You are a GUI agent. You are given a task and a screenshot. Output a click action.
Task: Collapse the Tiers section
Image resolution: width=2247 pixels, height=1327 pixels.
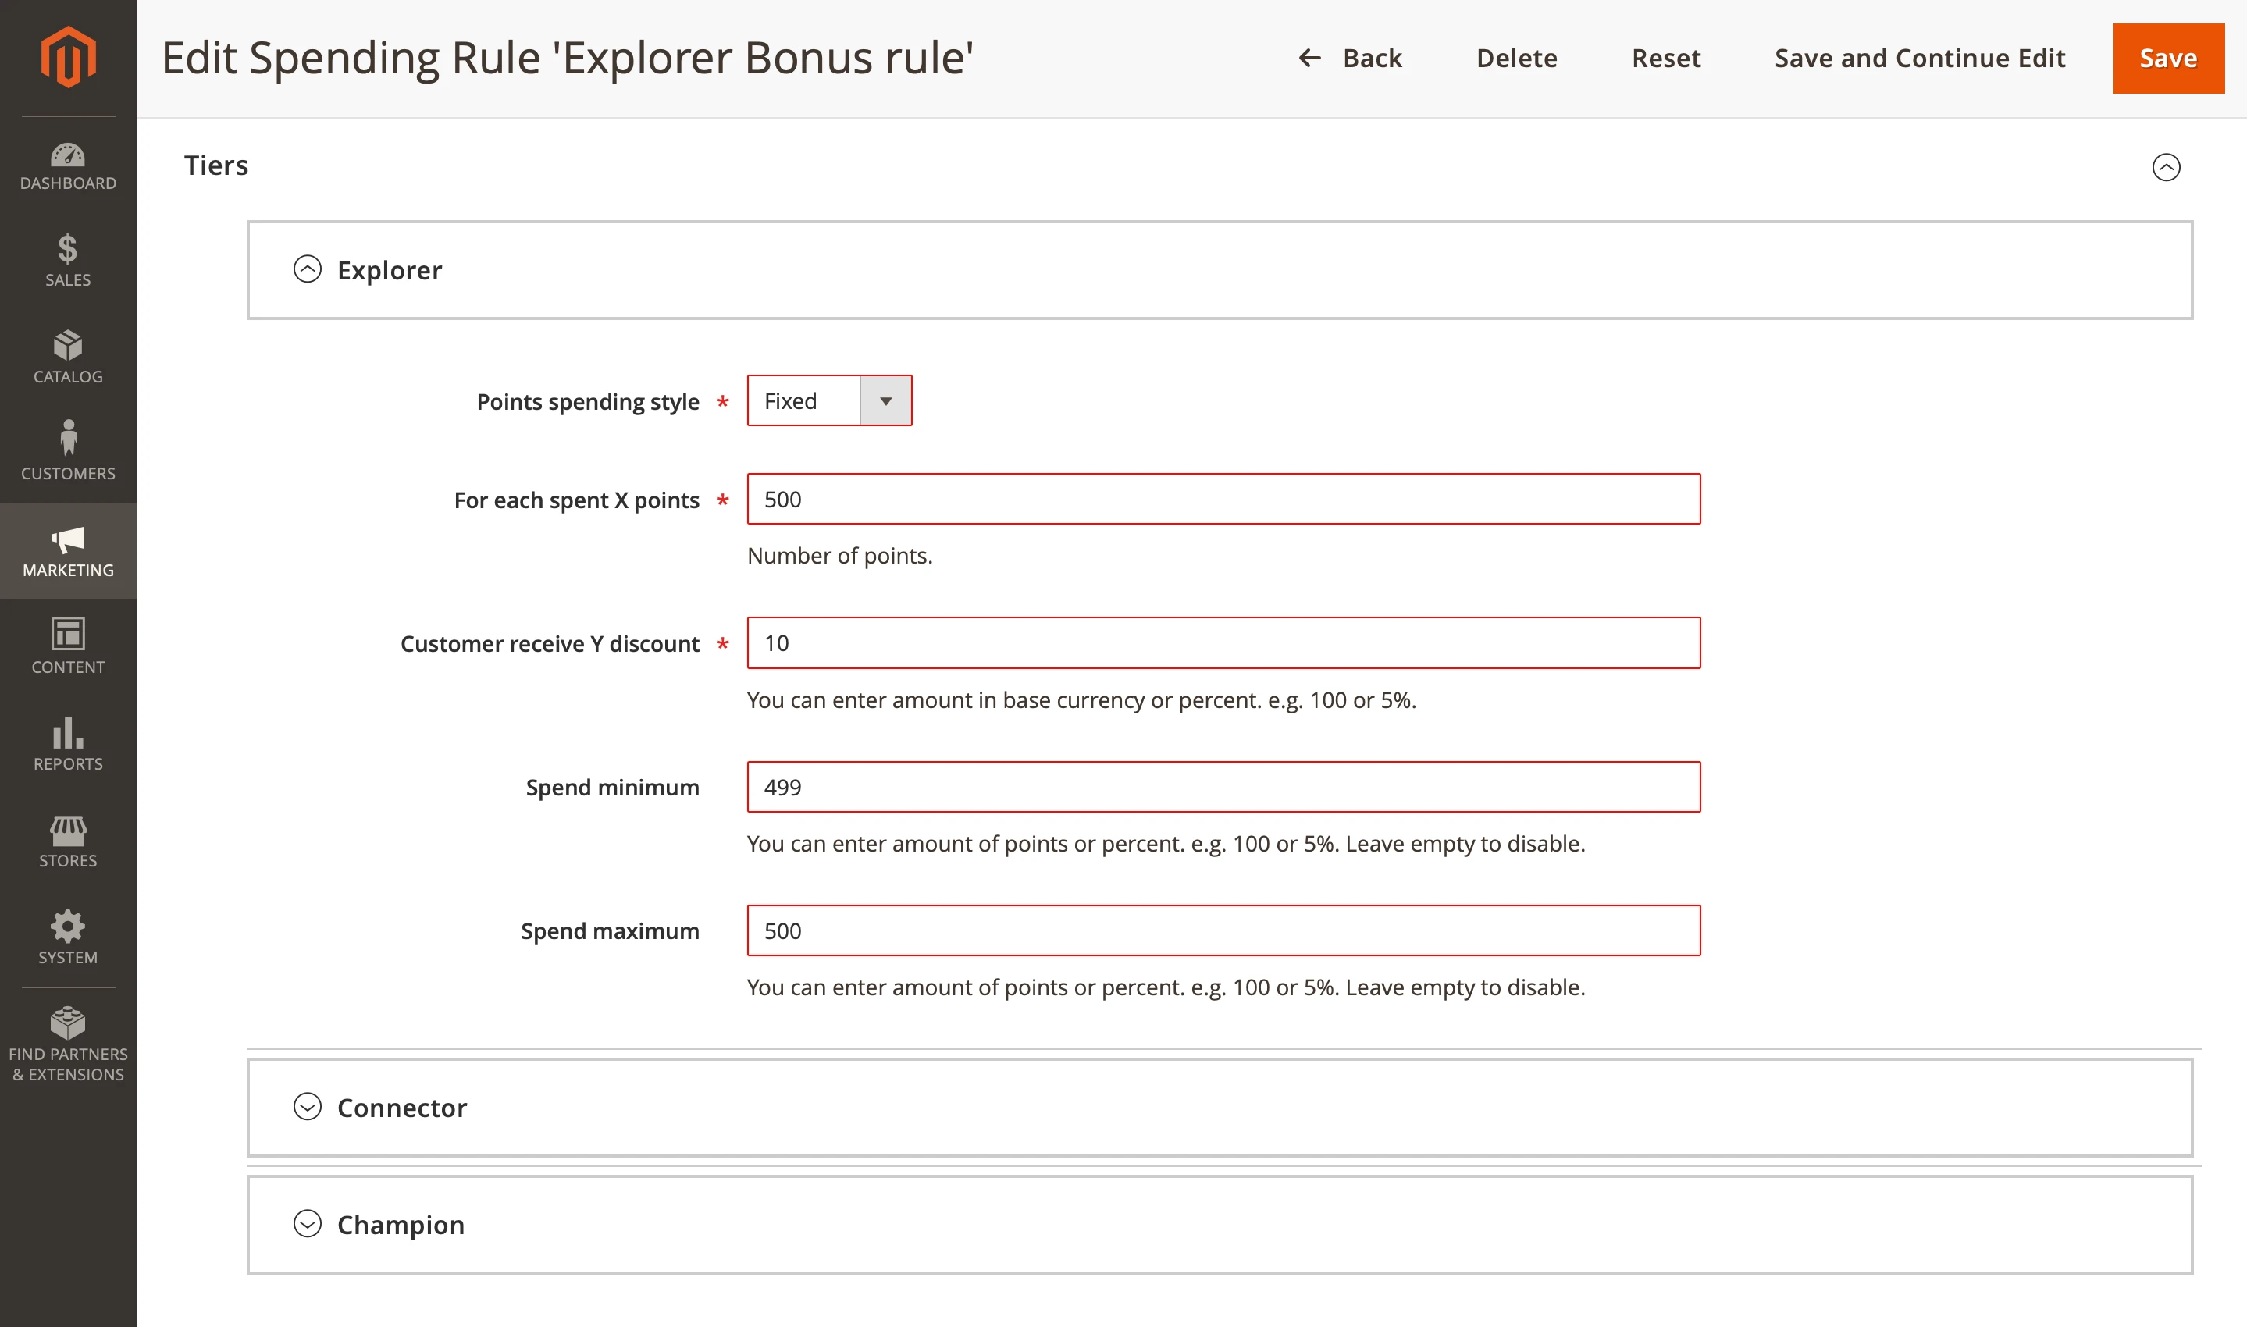point(2166,166)
